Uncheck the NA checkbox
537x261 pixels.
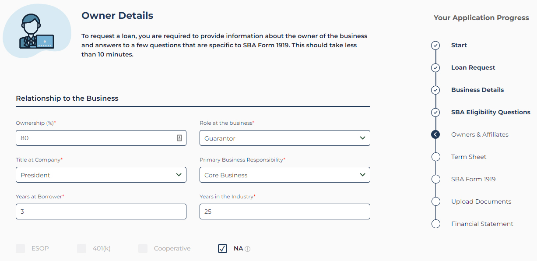pos(222,249)
